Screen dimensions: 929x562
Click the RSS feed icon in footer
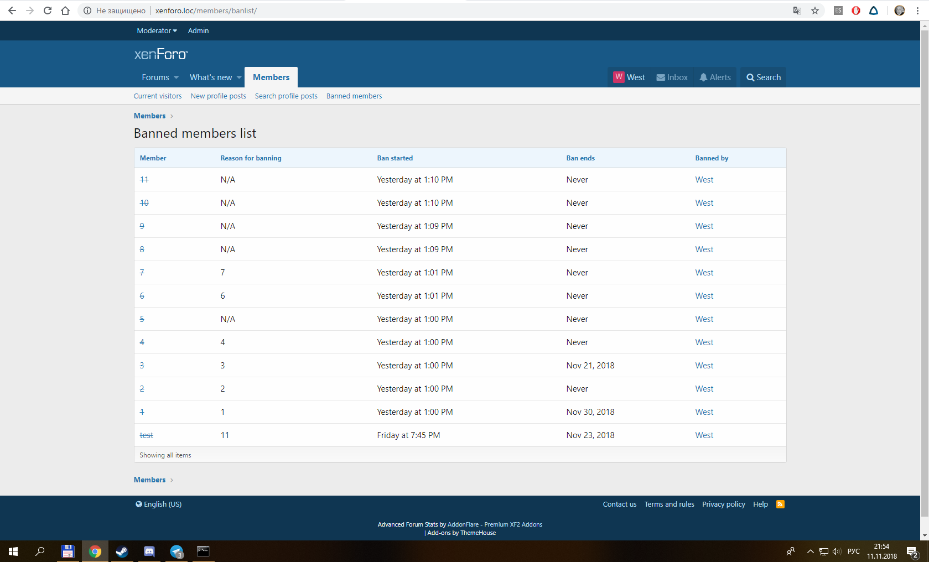[780, 504]
